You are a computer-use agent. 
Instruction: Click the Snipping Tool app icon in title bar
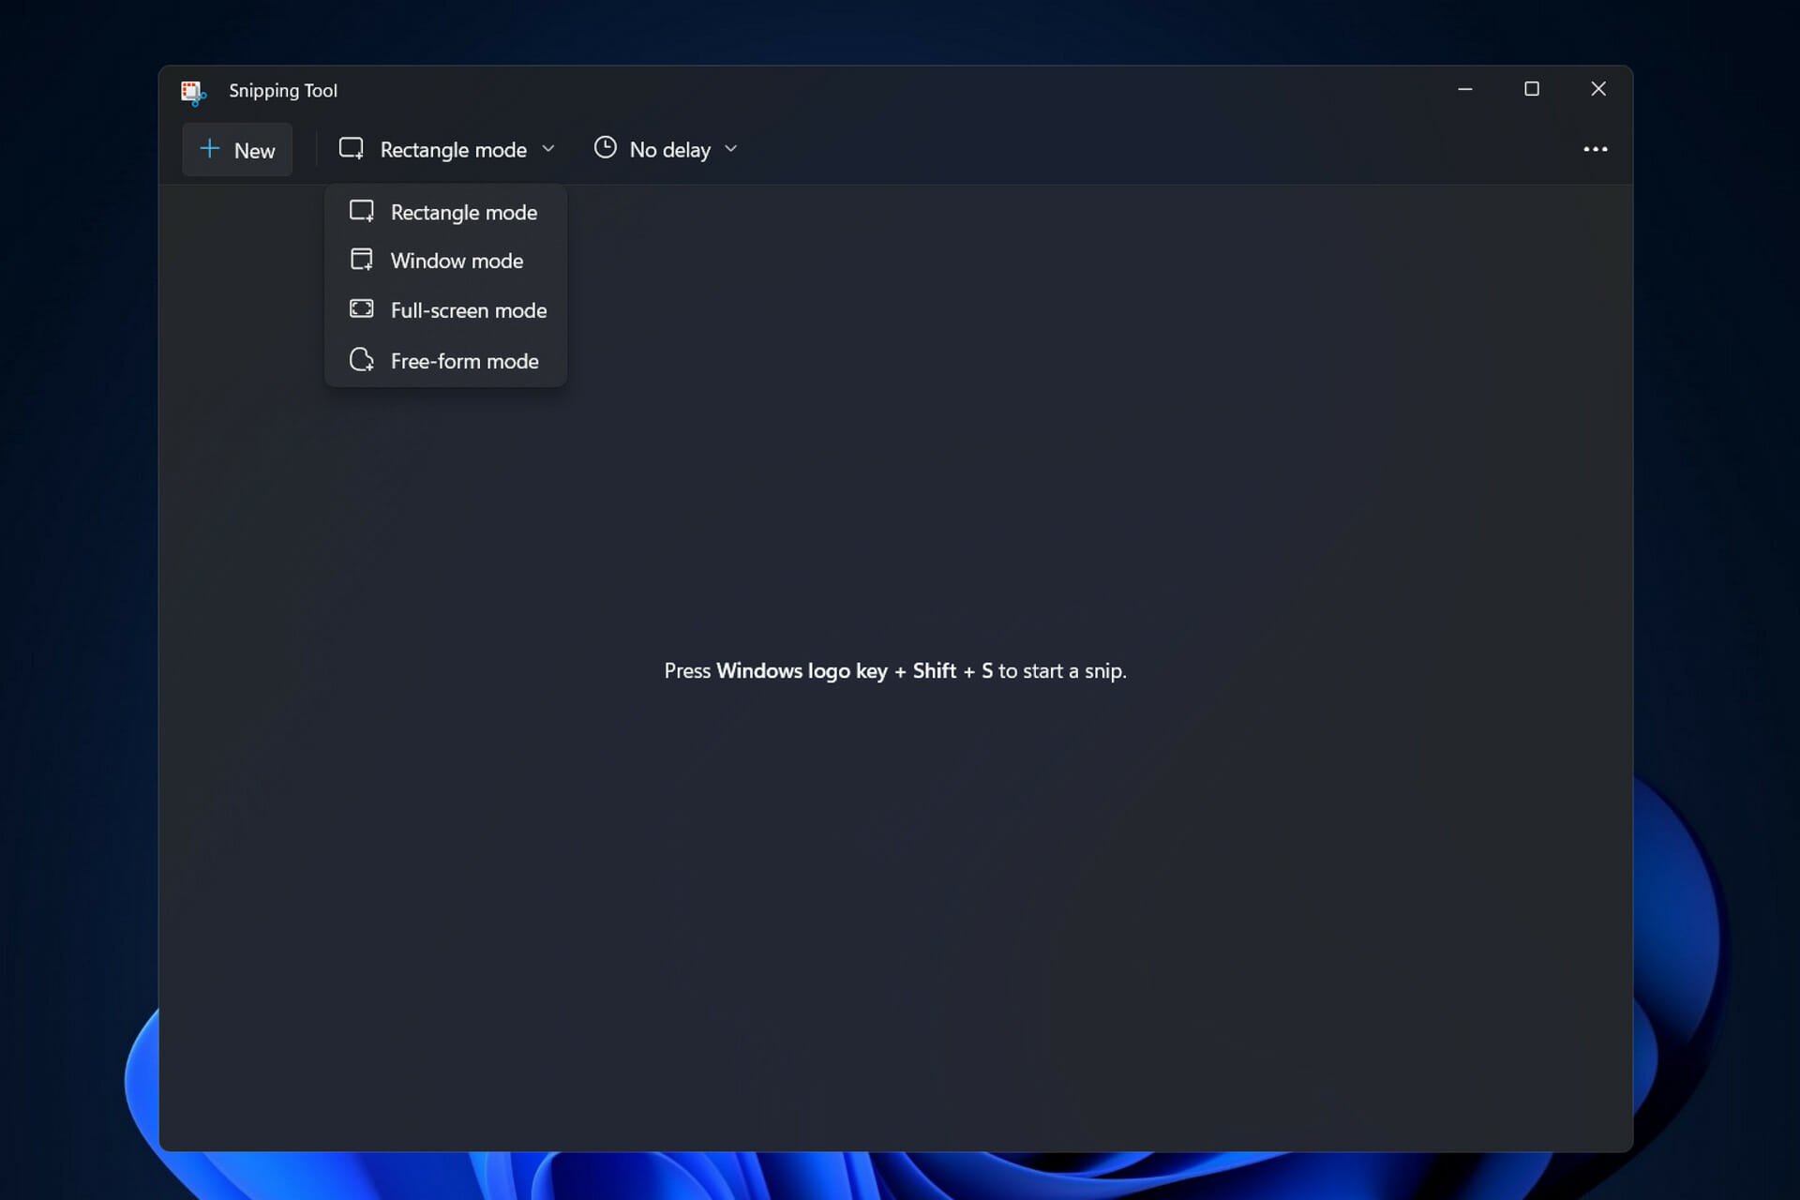(193, 92)
